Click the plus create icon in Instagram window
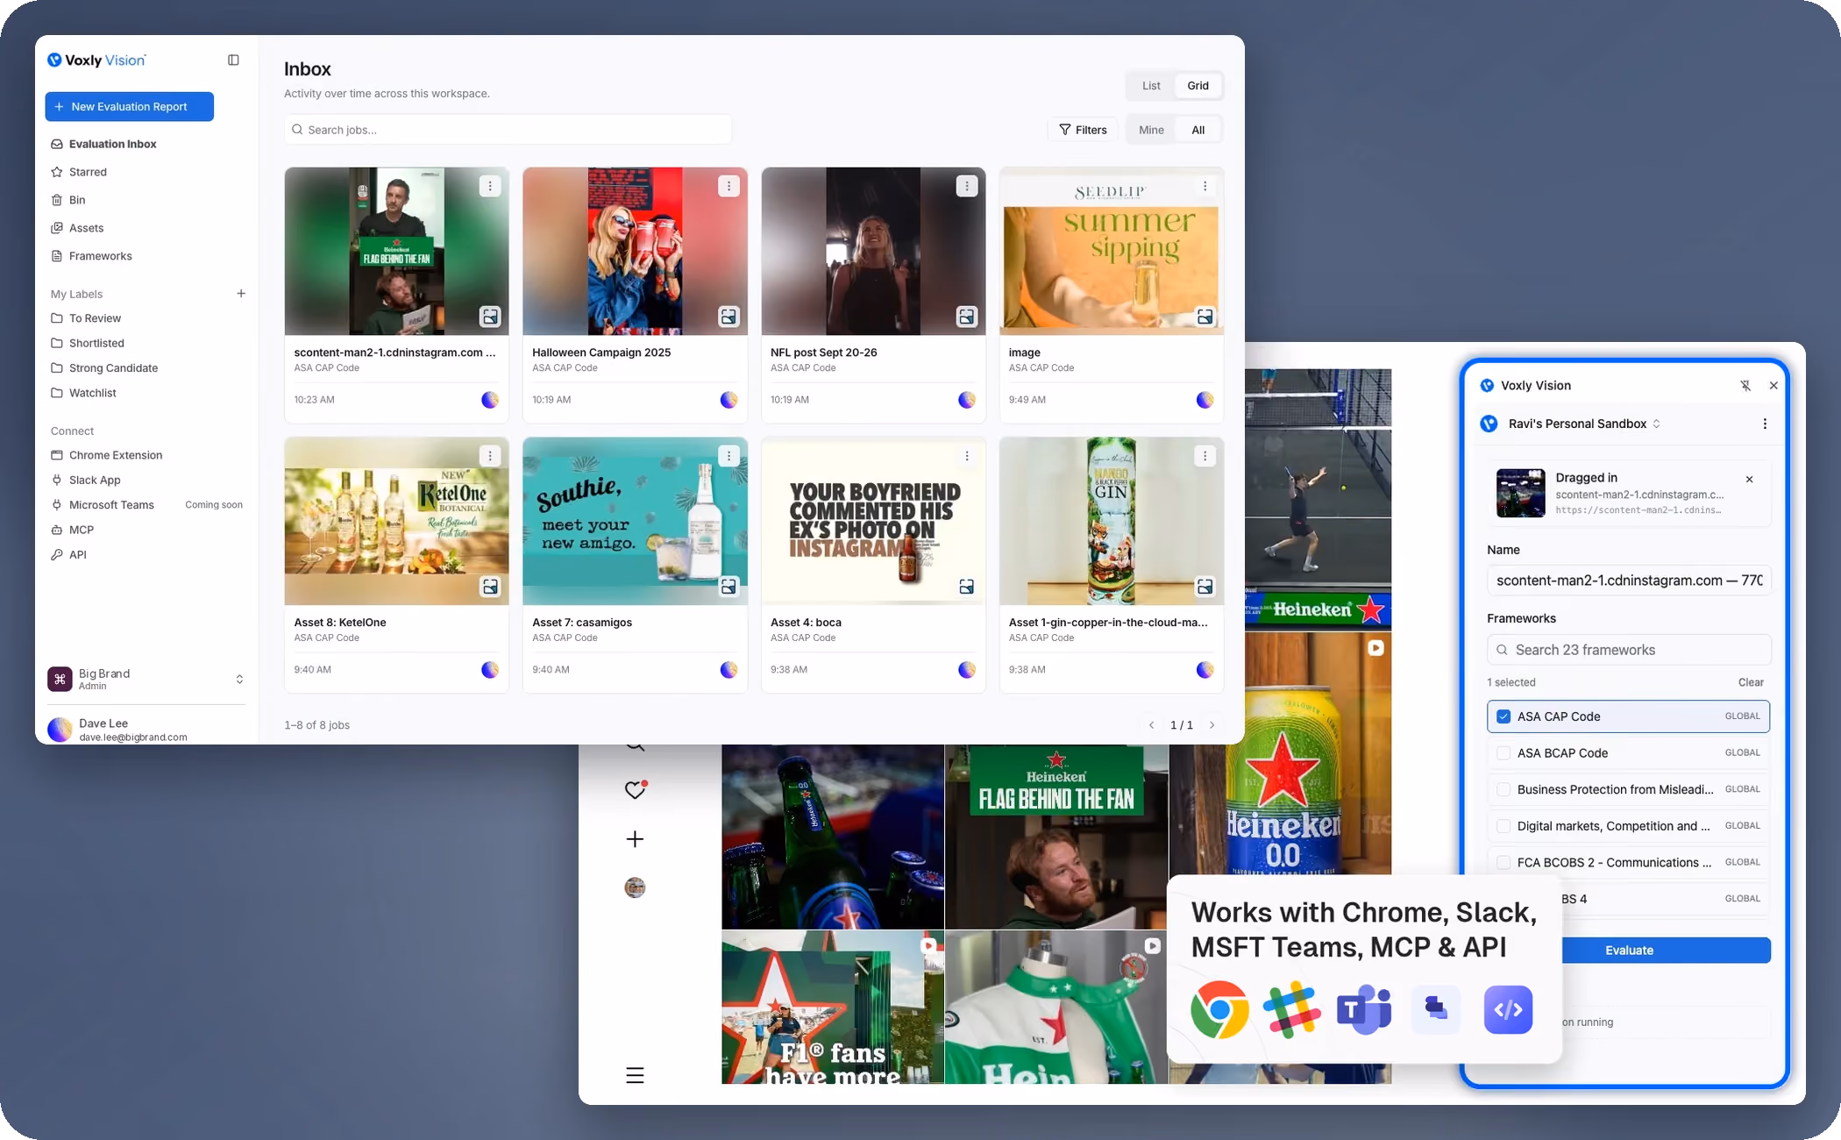This screenshot has width=1841, height=1140. coord(636,839)
